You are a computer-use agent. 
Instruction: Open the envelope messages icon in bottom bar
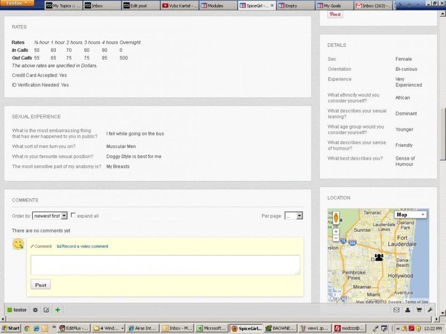point(396,310)
